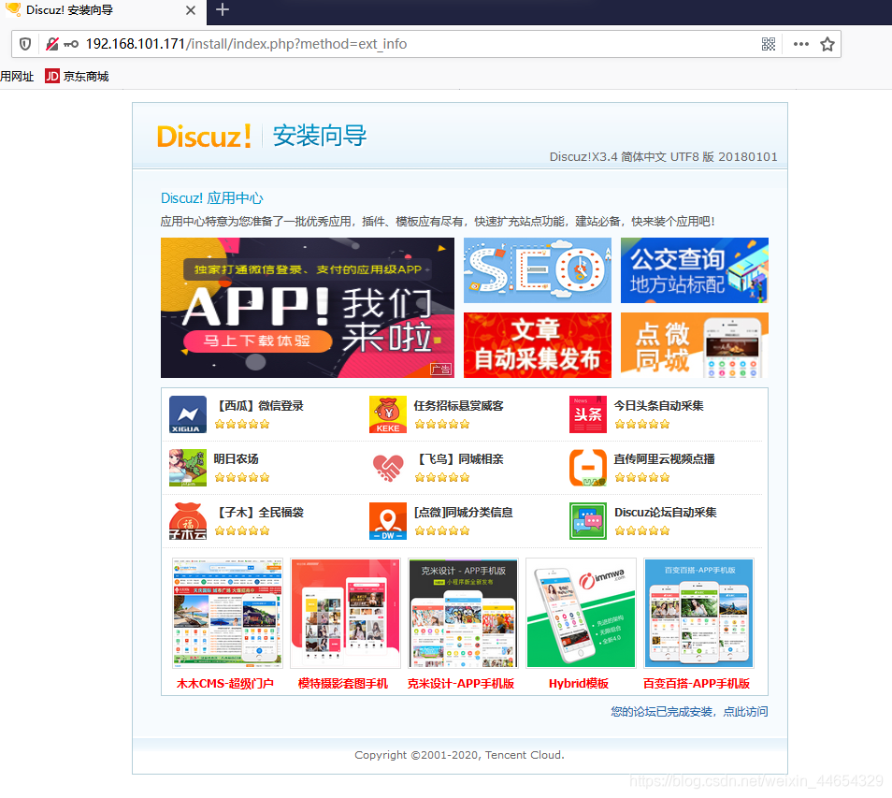Open the 明日农场 text link

tap(236, 458)
